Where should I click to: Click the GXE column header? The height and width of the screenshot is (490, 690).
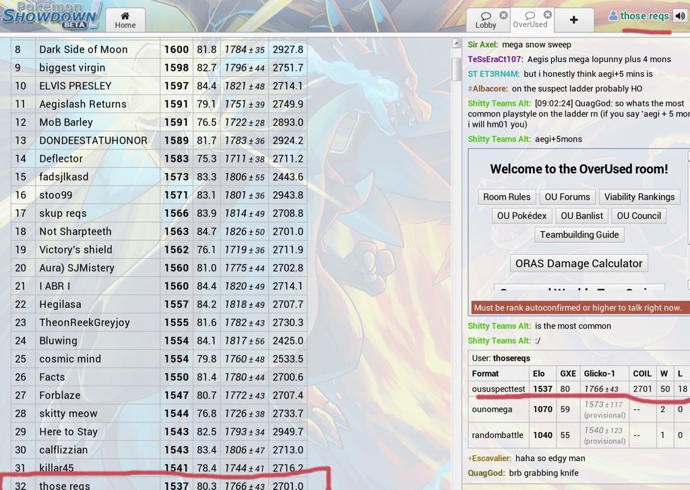568,373
